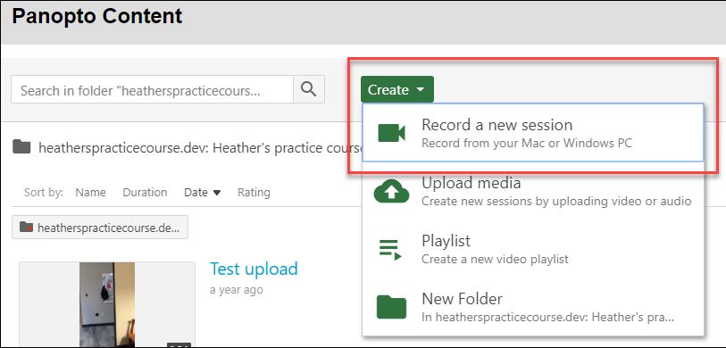Viewport: 726px width, 348px height.
Task: Click the green New Folder icon
Action: click(x=391, y=307)
